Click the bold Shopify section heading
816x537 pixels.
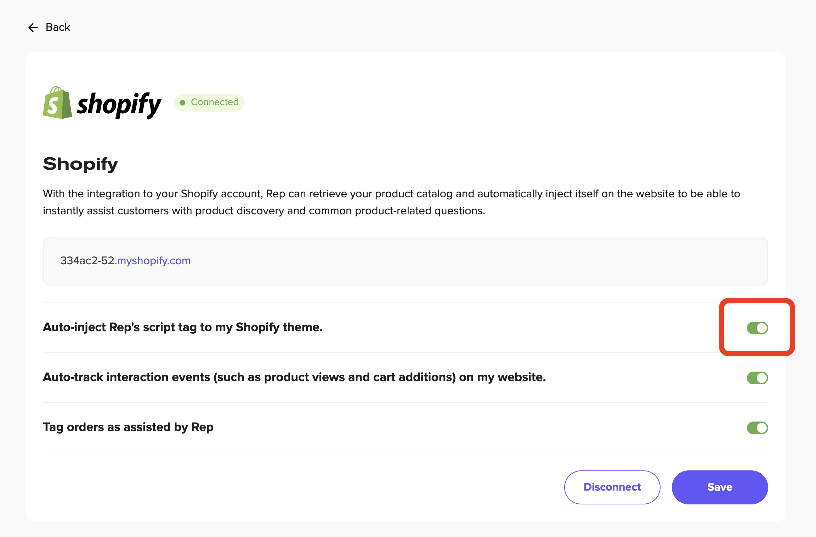80,164
